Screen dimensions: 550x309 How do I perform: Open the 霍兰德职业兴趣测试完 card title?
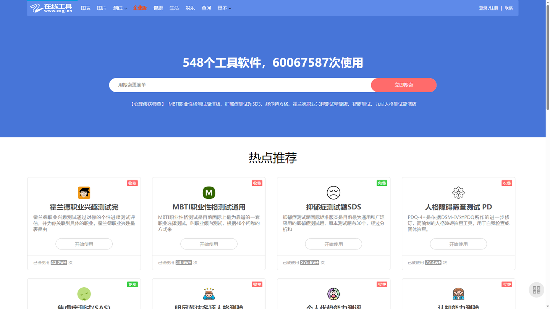[84, 207]
